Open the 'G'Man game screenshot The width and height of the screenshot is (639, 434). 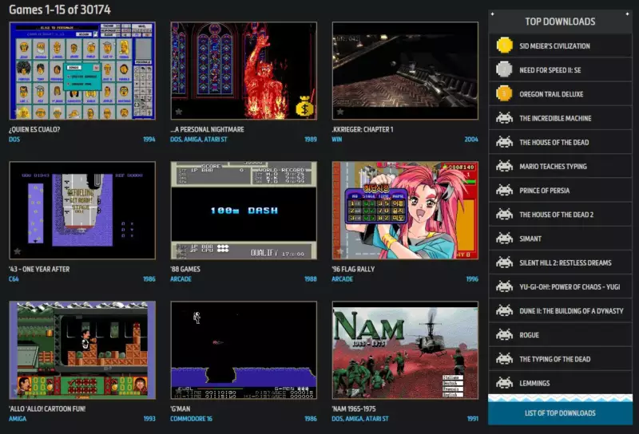(x=244, y=350)
